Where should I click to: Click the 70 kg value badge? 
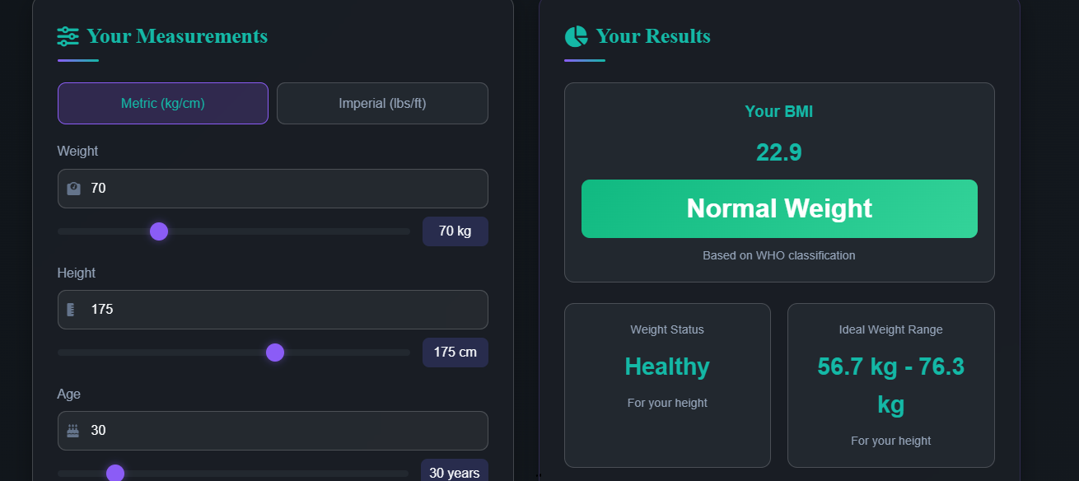455,231
